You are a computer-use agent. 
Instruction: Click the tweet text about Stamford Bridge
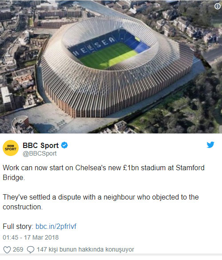pyautogui.click(x=103, y=172)
